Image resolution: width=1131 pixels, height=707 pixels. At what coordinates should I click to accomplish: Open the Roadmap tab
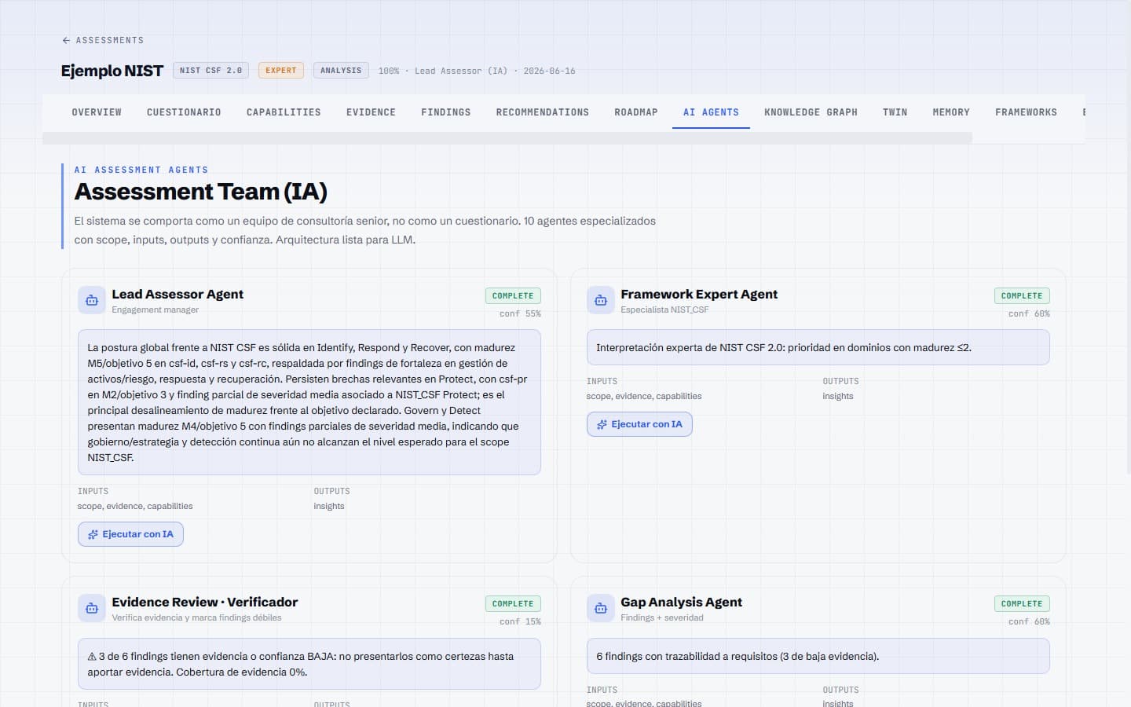(636, 112)
